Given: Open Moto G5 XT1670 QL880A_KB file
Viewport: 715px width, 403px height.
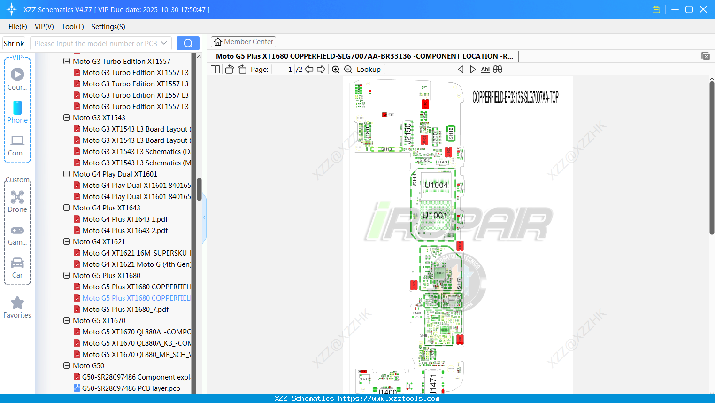Looking at the screenshot, I should coord(132,343).
